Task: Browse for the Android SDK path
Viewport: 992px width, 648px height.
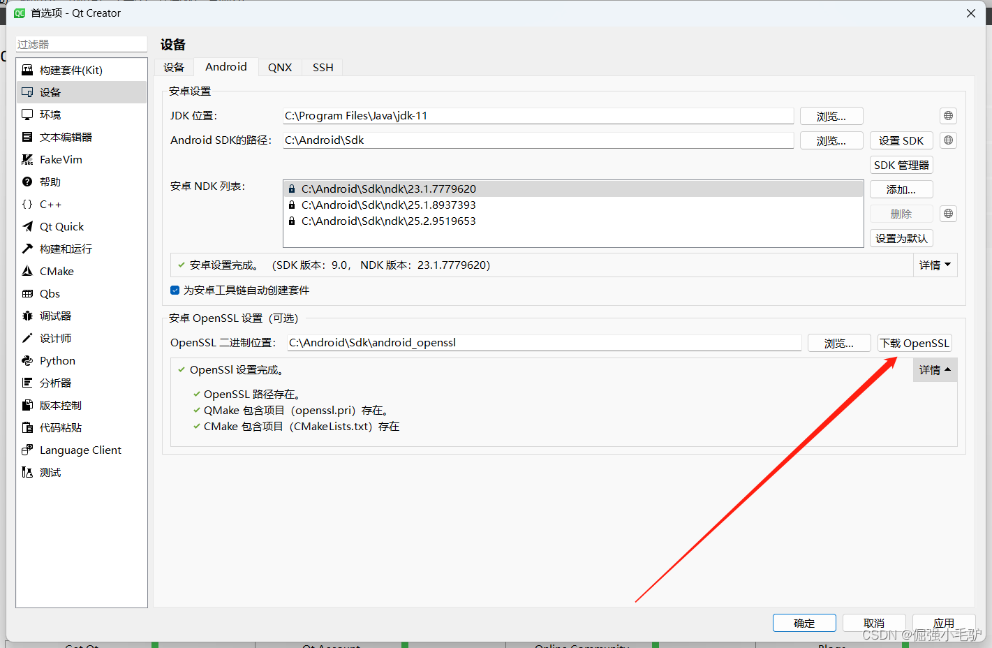Action: click(831, 140)
